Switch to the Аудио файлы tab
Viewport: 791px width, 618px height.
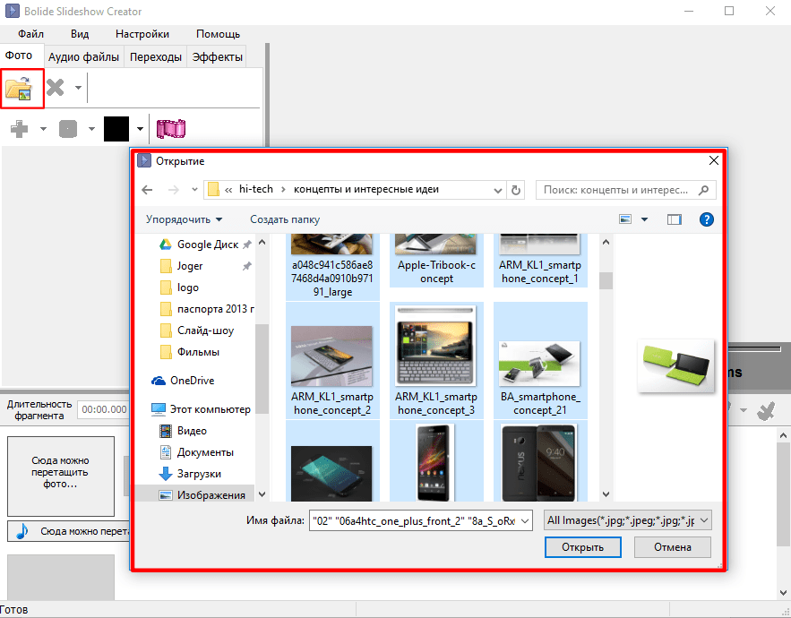[x=83, y=57]
